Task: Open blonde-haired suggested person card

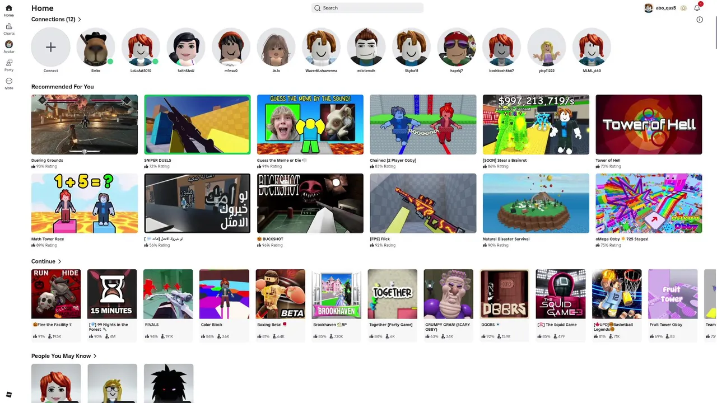Action: click(112, 383)
